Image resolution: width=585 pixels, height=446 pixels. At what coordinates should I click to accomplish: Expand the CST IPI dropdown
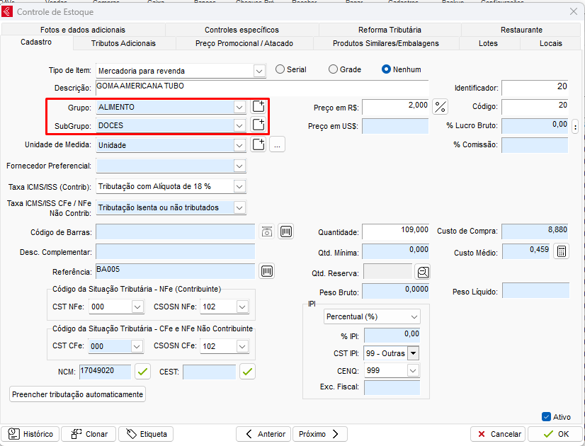413,353
